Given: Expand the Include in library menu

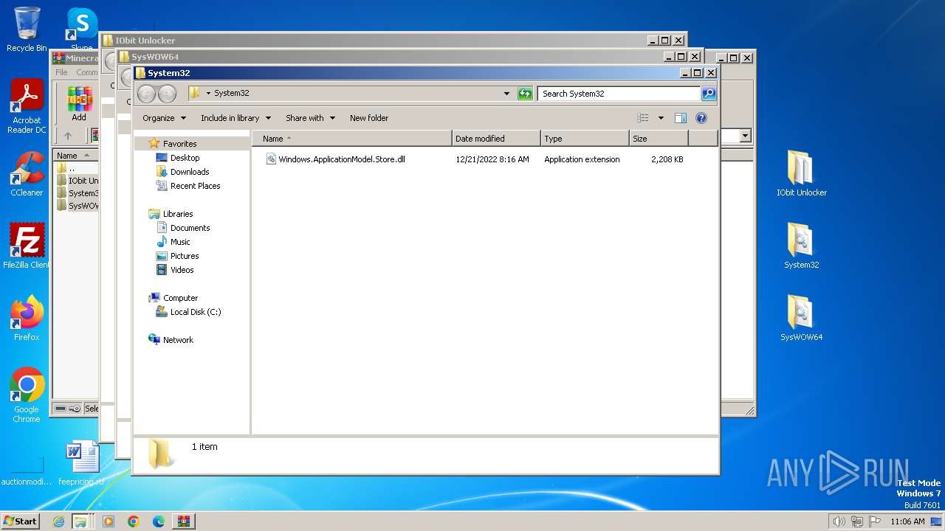Looking at the screenshot, I should (236, 118).
